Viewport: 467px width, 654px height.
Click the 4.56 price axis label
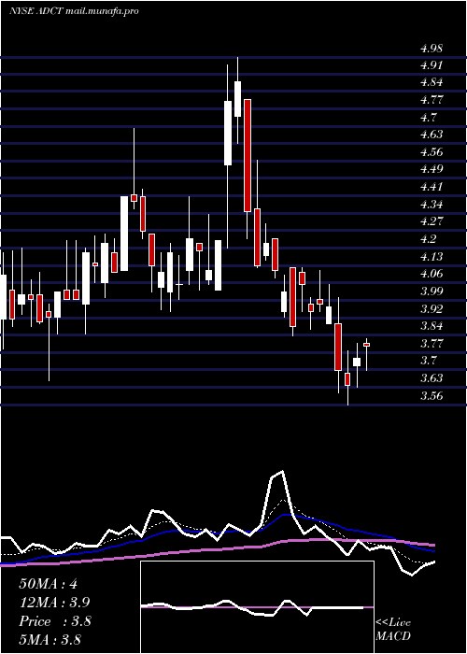[x=432, y=151]
